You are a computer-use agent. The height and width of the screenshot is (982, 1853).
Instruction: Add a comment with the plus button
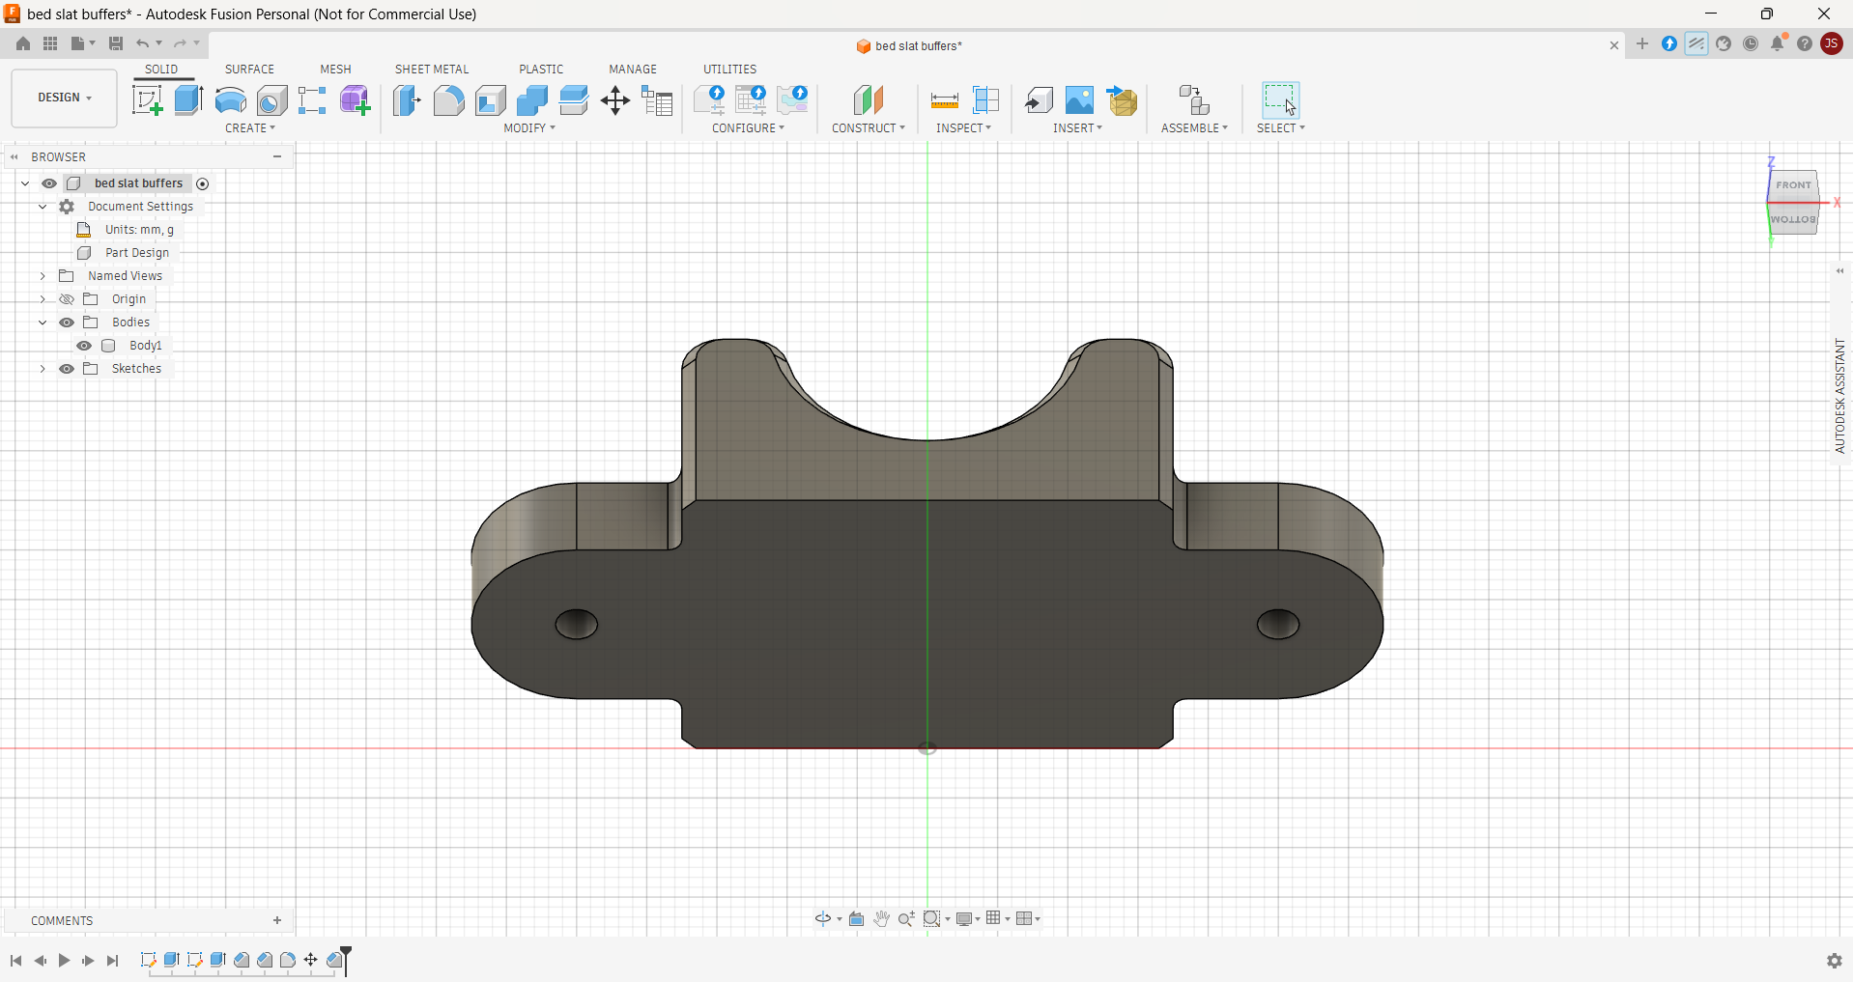(x=277, y=920)
